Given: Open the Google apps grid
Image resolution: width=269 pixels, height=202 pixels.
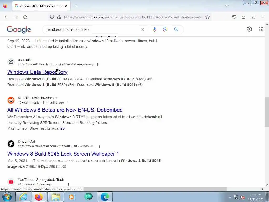Looking at the screenshot, I should (x=261, y=29).
